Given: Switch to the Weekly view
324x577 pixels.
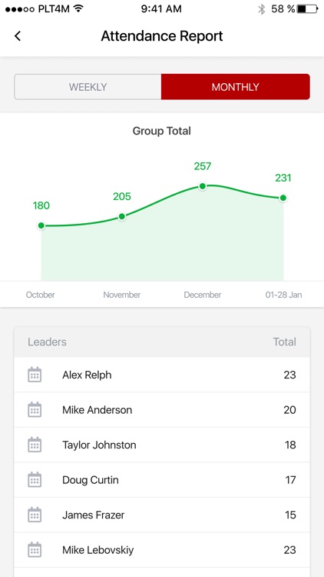Looking at the screenshot, I should (x=88, y=87).
